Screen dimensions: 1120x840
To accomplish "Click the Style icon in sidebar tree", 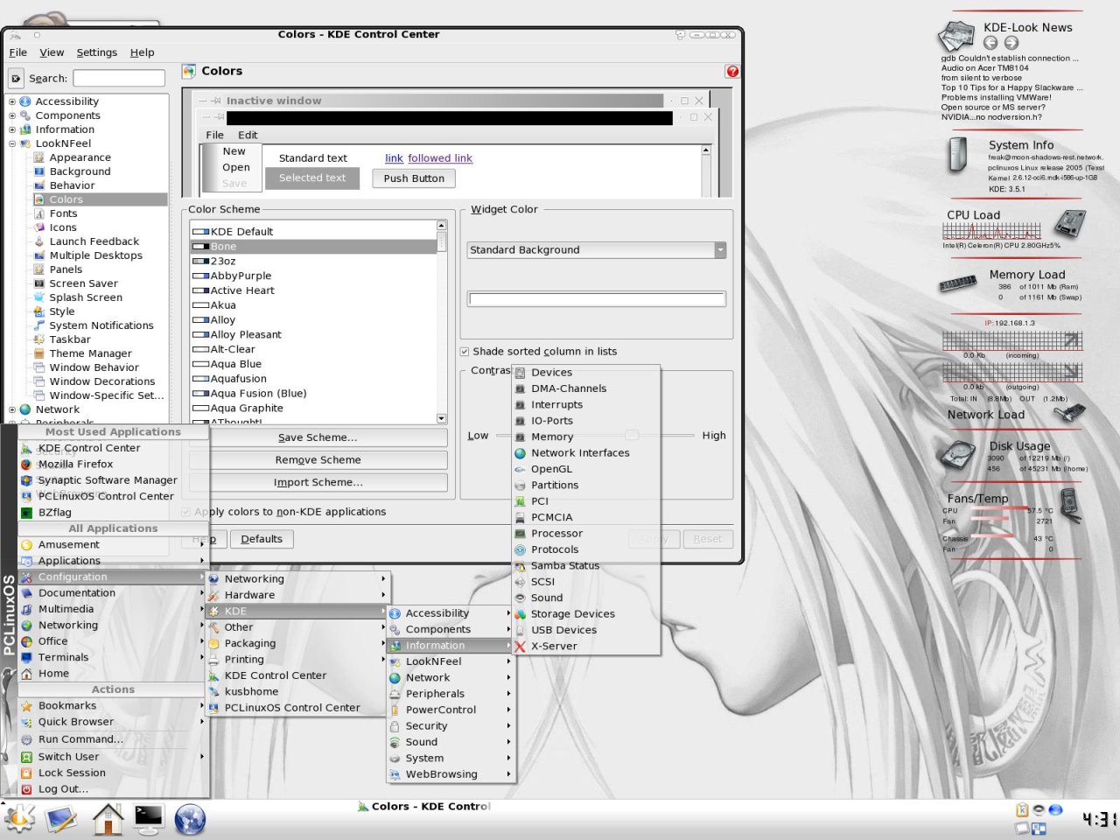I will pos(38,311).
